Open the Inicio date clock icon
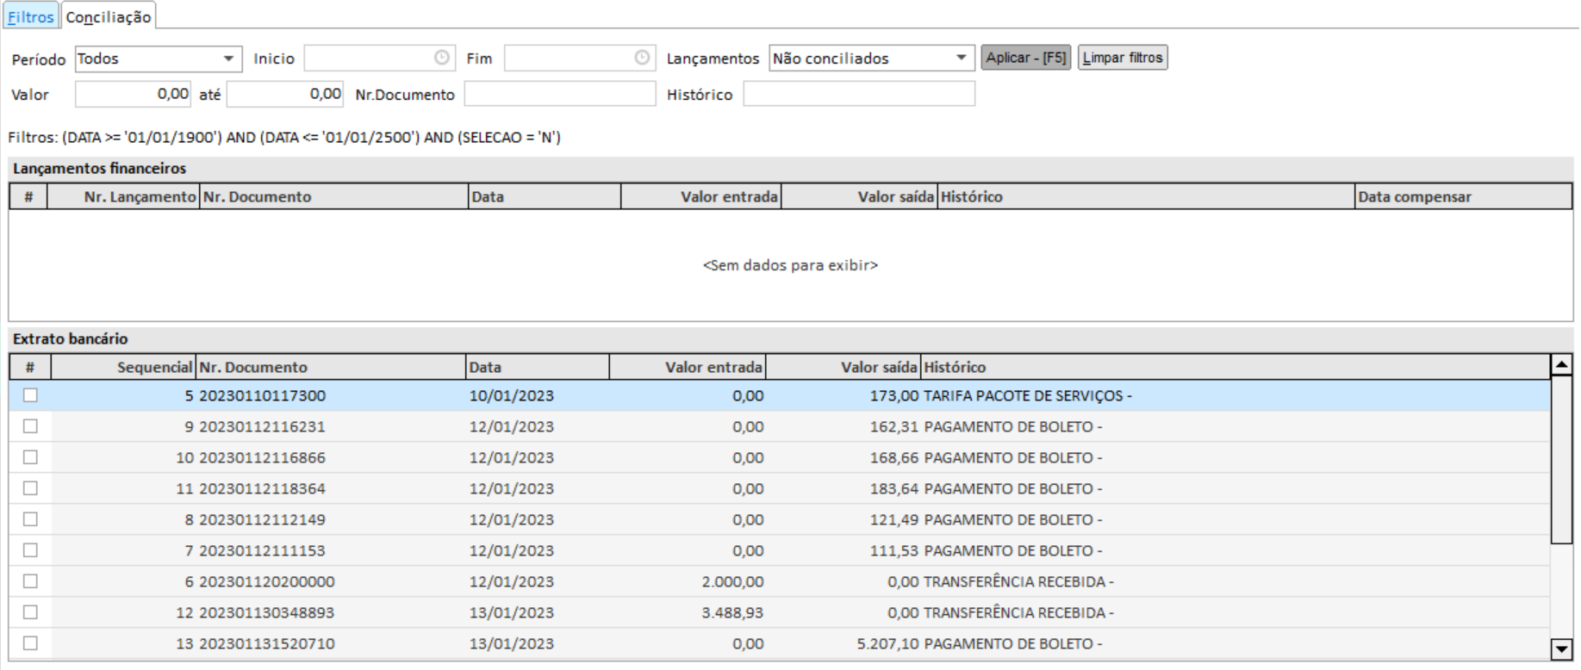This screenshot has width=1581, height=670. point(442,58)
